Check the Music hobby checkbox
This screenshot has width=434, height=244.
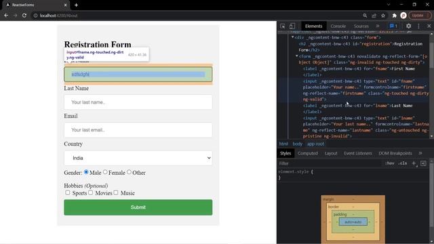[116, 192]
